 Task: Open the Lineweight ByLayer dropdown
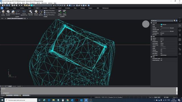click(169, 31)
